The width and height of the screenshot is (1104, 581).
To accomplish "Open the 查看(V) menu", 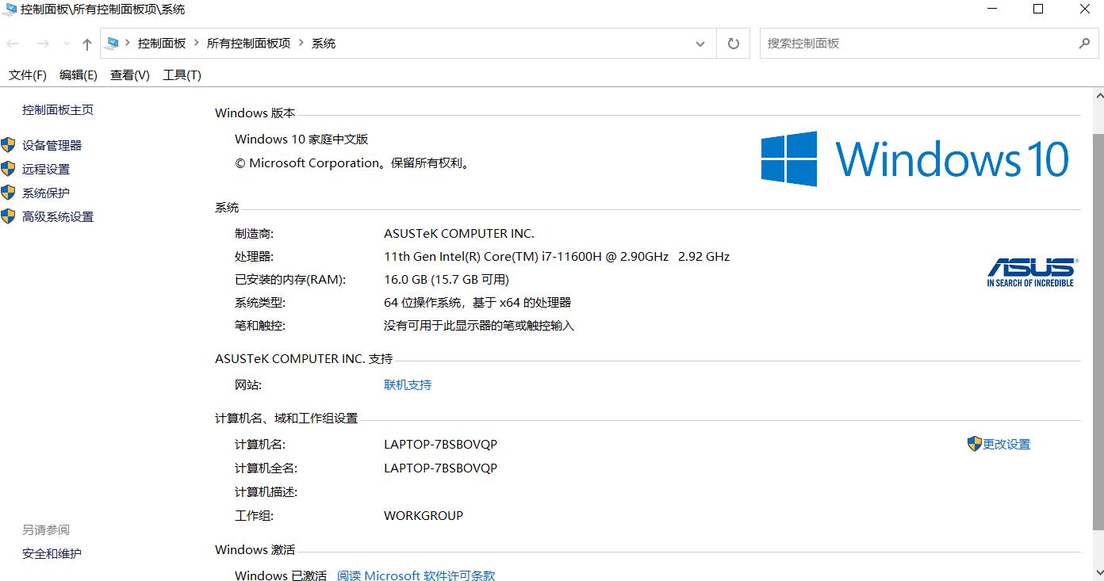I will coord(130,75).
